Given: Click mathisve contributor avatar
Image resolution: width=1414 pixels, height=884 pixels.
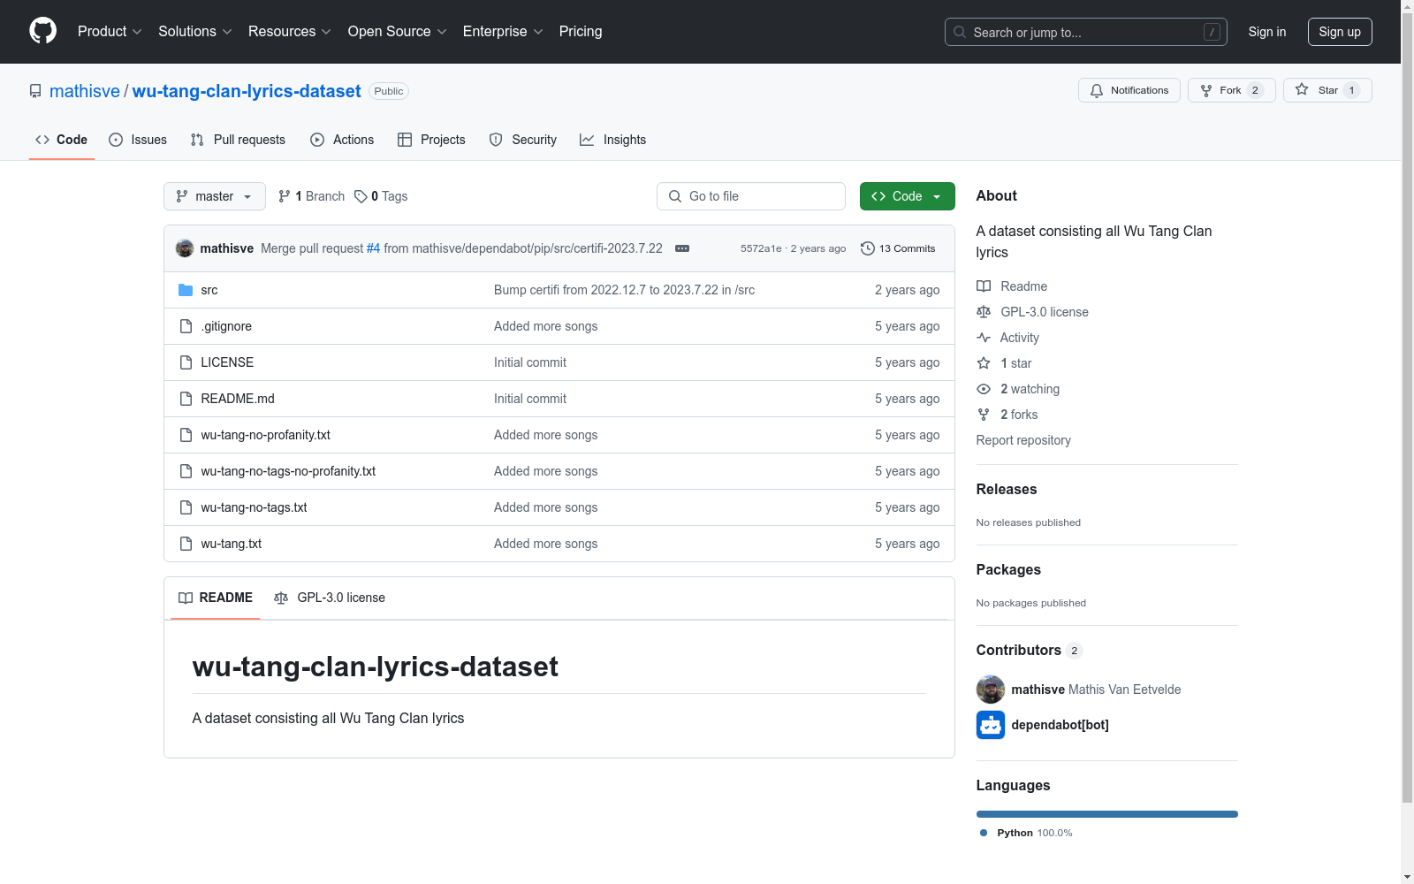Looking at the screenshot, I should 991,690.
